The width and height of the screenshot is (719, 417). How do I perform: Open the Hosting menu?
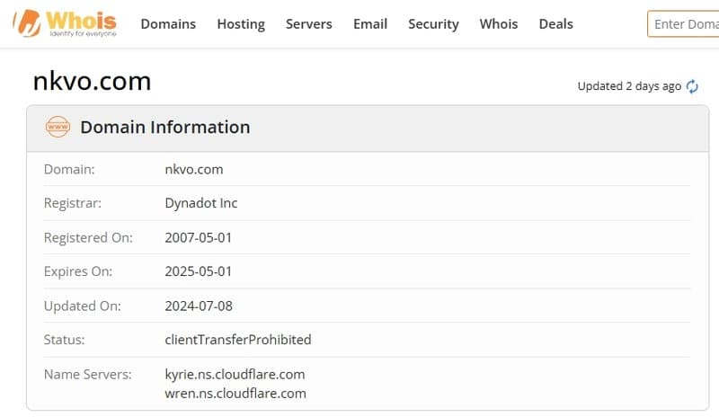tap(241, 24)
